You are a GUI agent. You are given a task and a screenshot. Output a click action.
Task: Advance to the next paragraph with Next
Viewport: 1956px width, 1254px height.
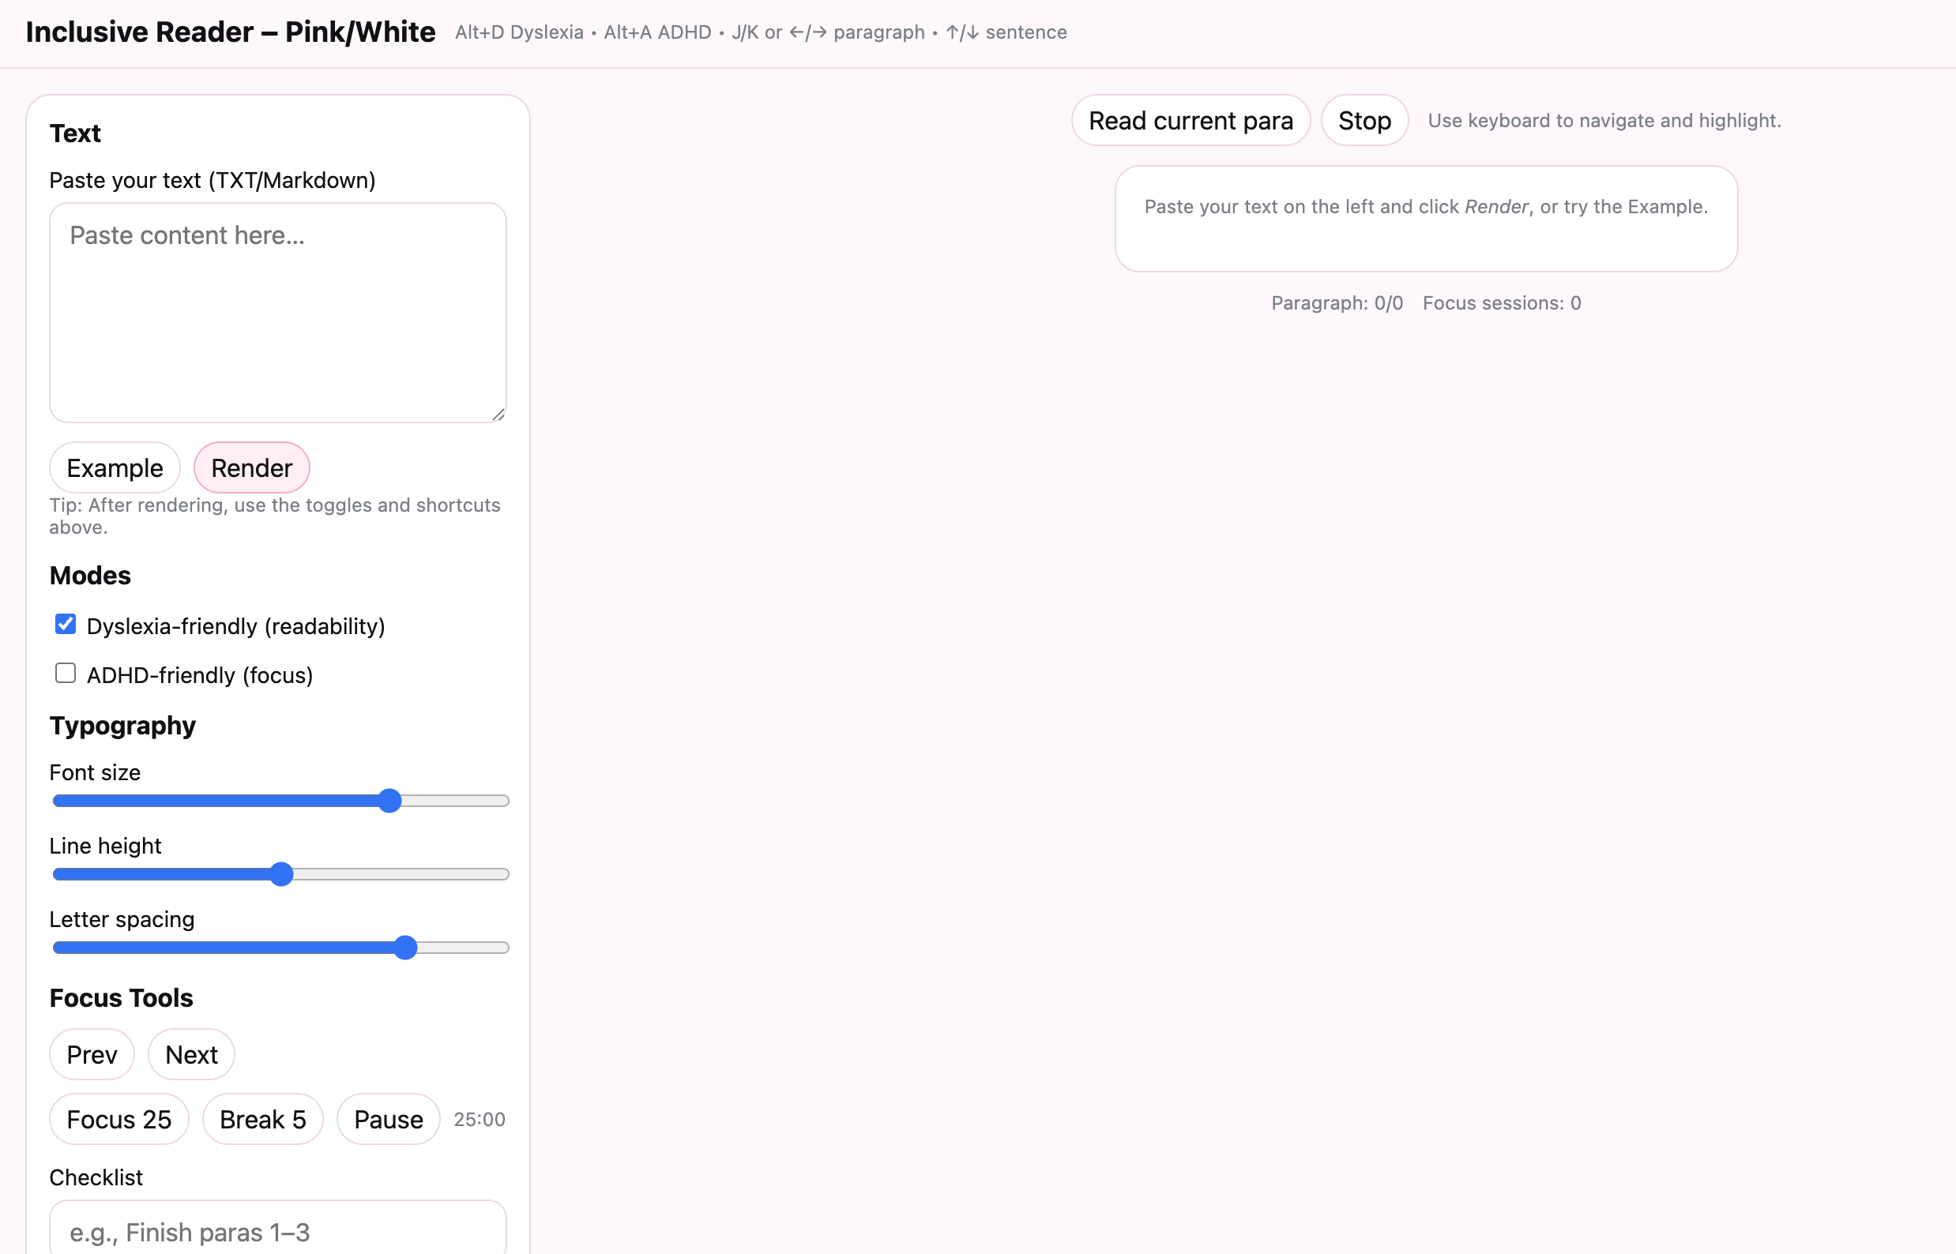190,1054
